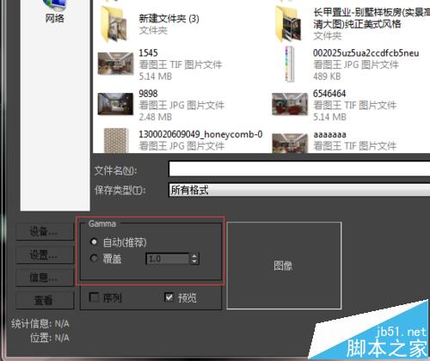430x361 pixels.
Task: Decrease gamma override value with down arrow
Action: coord(194,261)
